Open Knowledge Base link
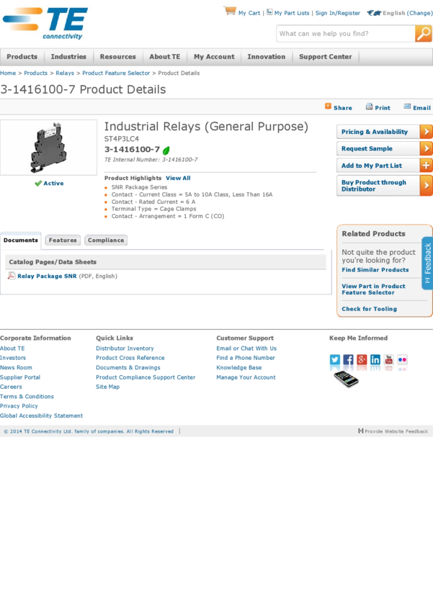Viewport: 433px width, 612px height. [x=239, y=367]
